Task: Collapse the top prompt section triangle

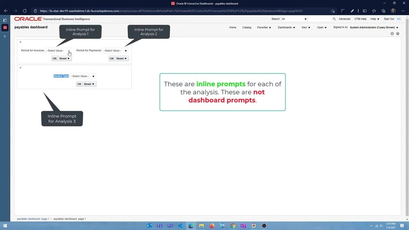Action: click(x=20, y=42)
